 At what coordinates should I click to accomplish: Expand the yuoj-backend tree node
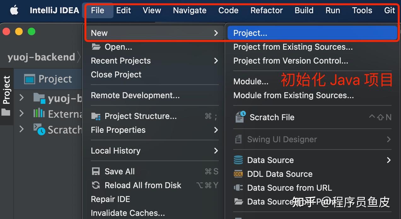[21, 98]
